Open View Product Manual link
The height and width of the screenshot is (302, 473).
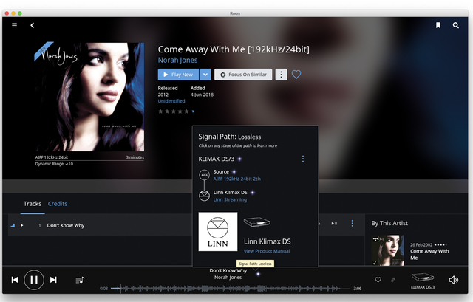pos(267,251)
